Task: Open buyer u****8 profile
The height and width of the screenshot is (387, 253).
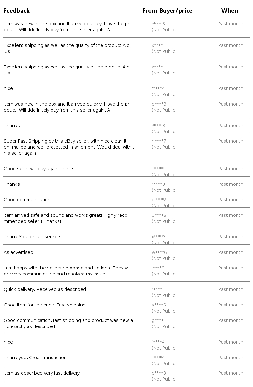Action: click(159, 215)
